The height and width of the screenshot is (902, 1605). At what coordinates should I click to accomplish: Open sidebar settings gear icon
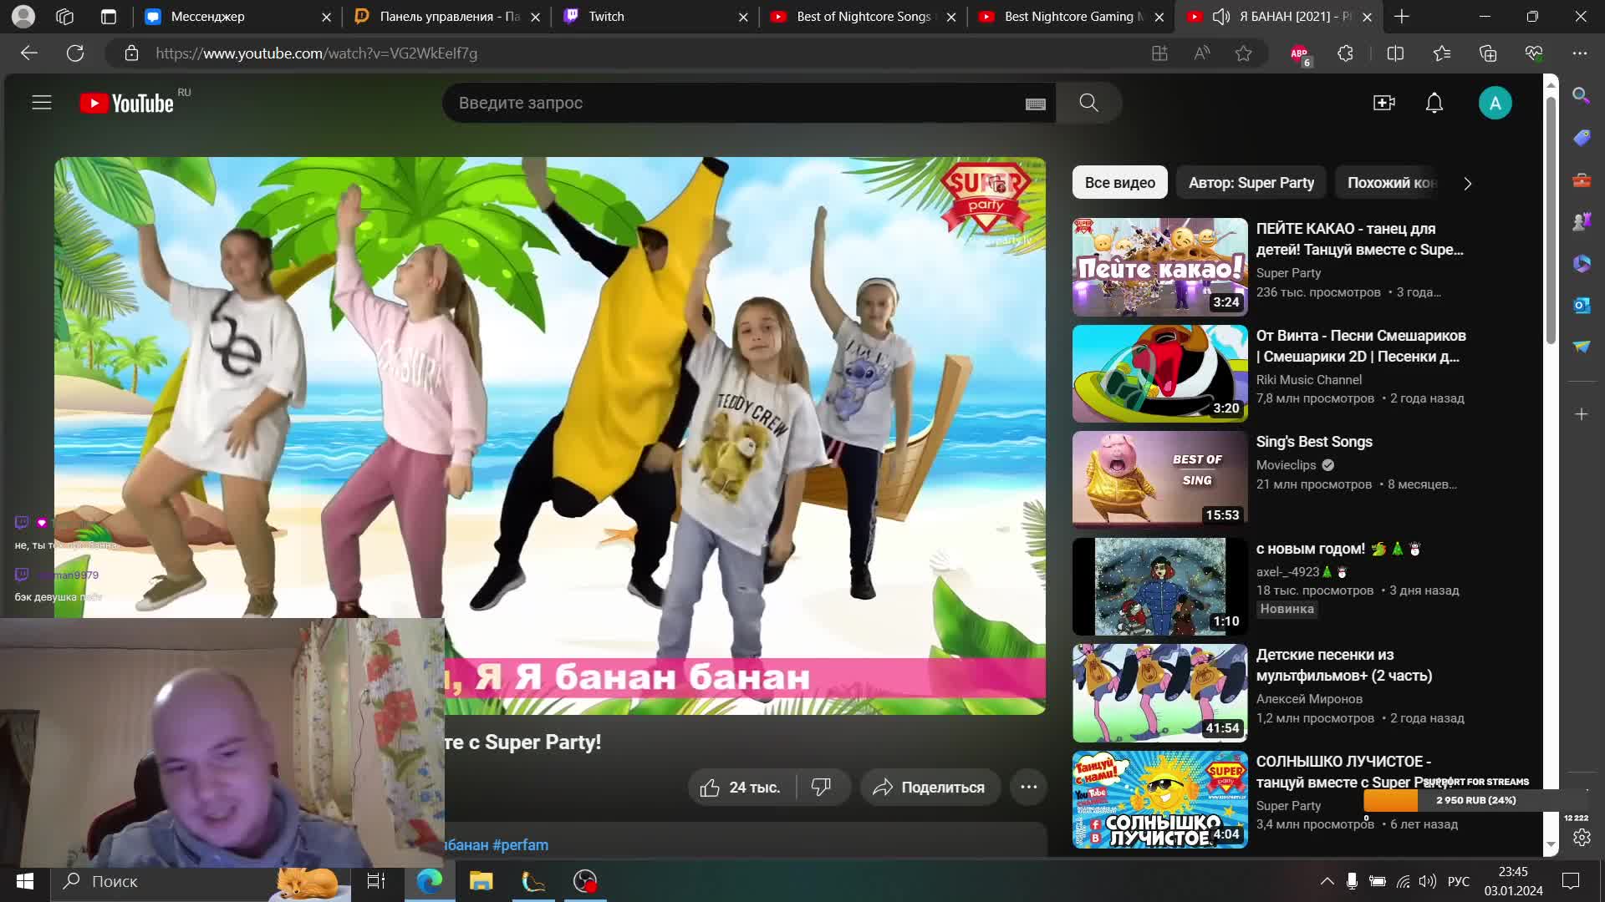coord(1582,838)
